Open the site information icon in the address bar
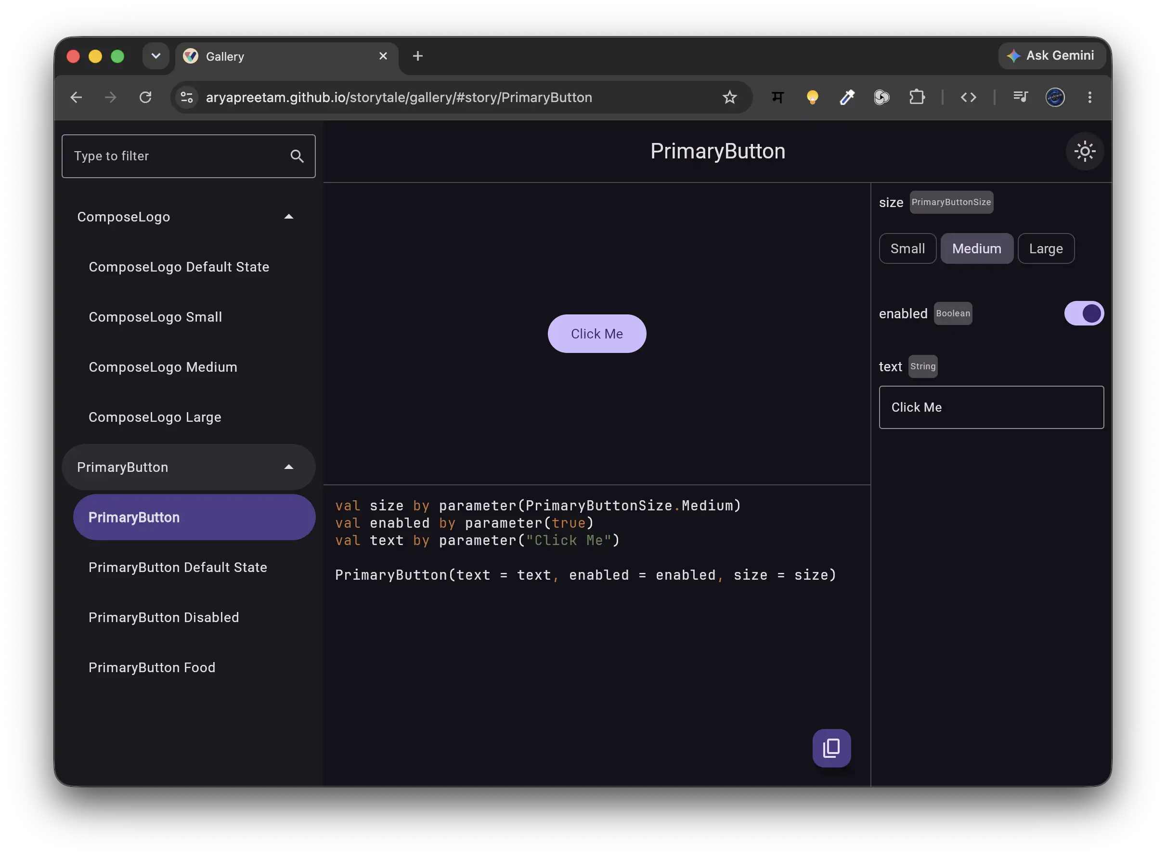This screenshot has height=858, width=1166. 187,97
